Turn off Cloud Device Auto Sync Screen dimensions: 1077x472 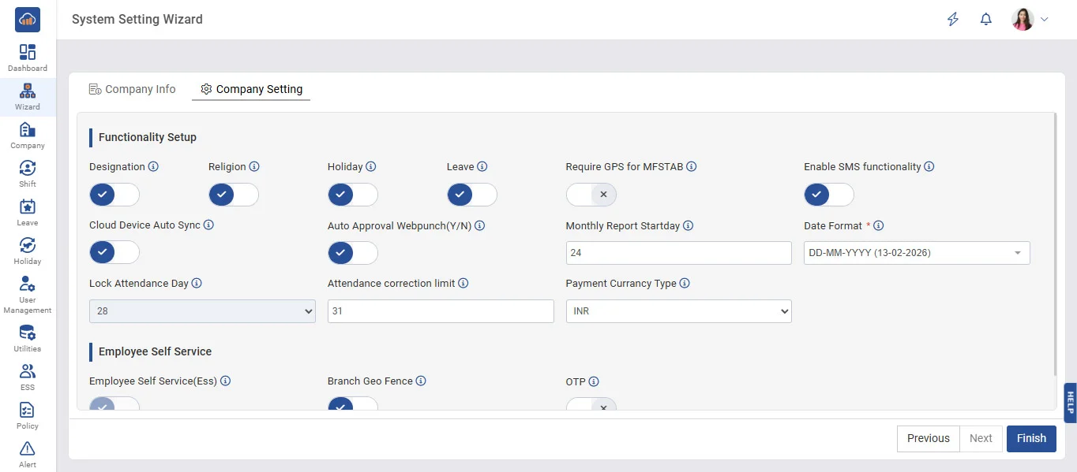coord(114,253)
